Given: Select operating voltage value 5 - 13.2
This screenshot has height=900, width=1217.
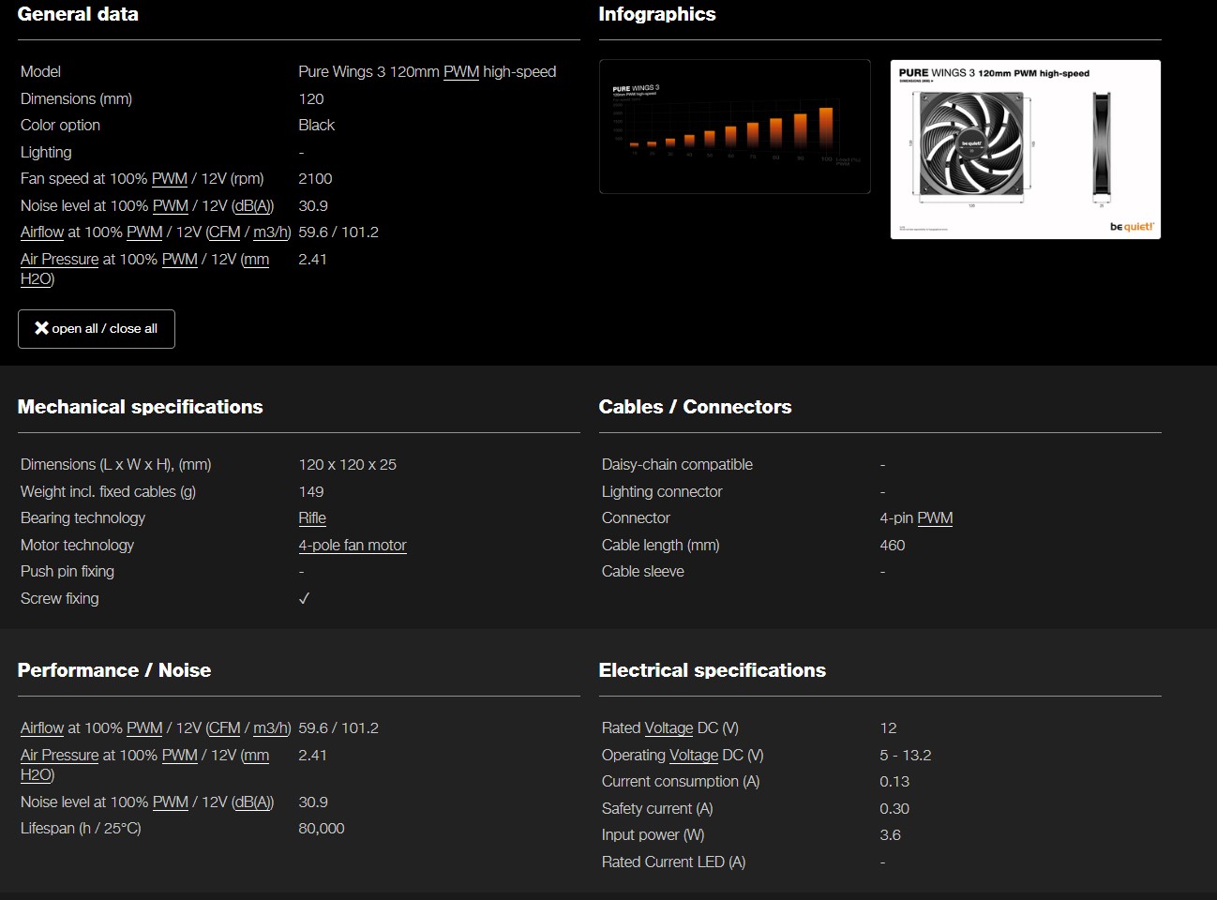Looking at the screenshot, I should [906, 756].
